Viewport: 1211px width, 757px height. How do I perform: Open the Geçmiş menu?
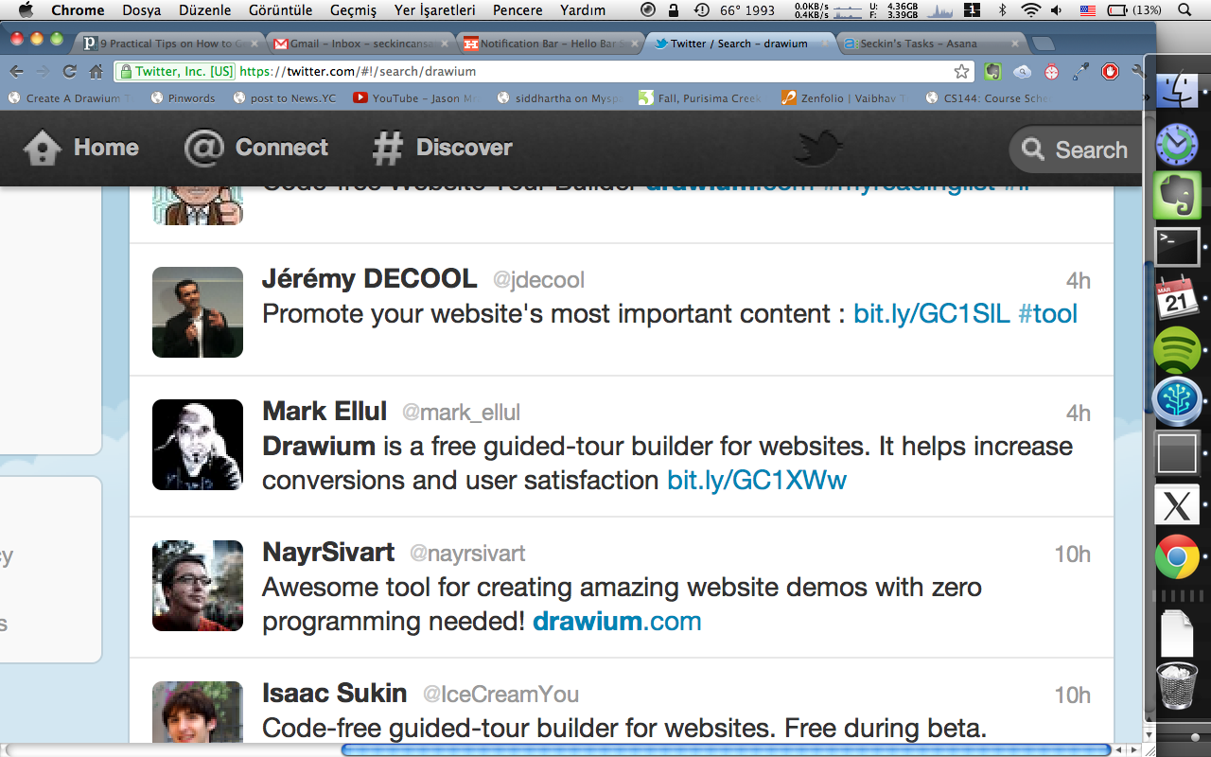tap(353, 10)
